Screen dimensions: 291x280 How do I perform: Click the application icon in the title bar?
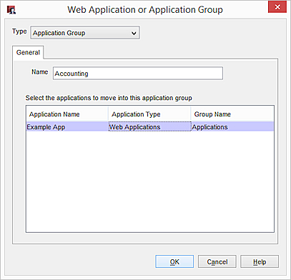coord(11,10)
